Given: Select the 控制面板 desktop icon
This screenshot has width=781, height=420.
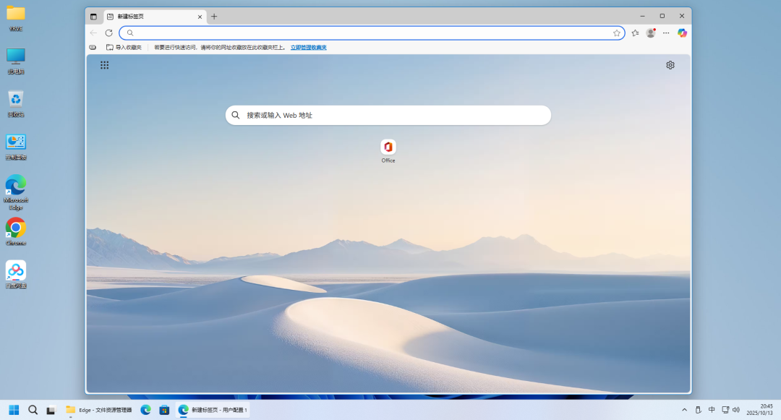Looking at the screenshot, I should [x=16, y=147].
